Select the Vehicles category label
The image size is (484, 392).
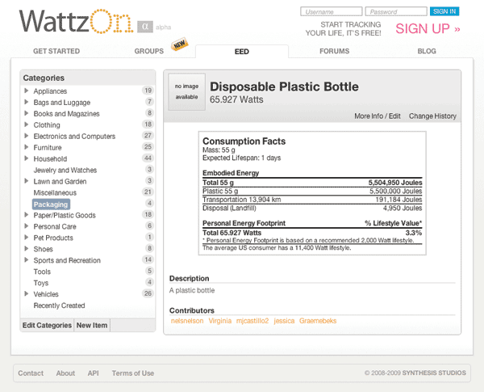coord(46,294)
